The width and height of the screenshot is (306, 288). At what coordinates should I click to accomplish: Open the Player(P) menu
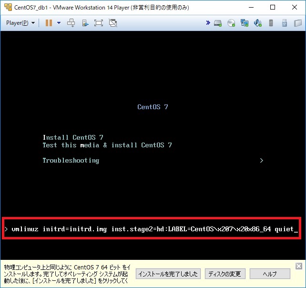click(20, 23)
